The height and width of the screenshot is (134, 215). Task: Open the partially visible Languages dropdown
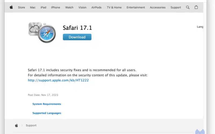200,27
